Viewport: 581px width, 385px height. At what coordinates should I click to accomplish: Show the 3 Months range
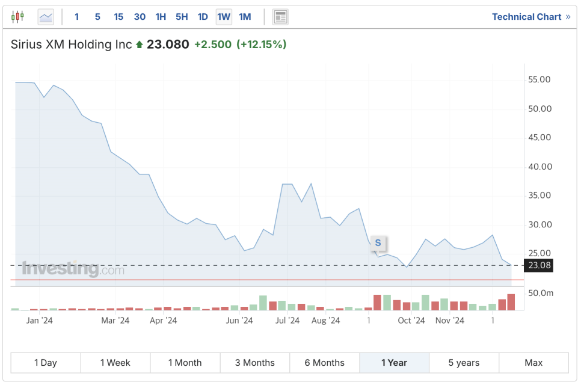(x=255, y=363)
